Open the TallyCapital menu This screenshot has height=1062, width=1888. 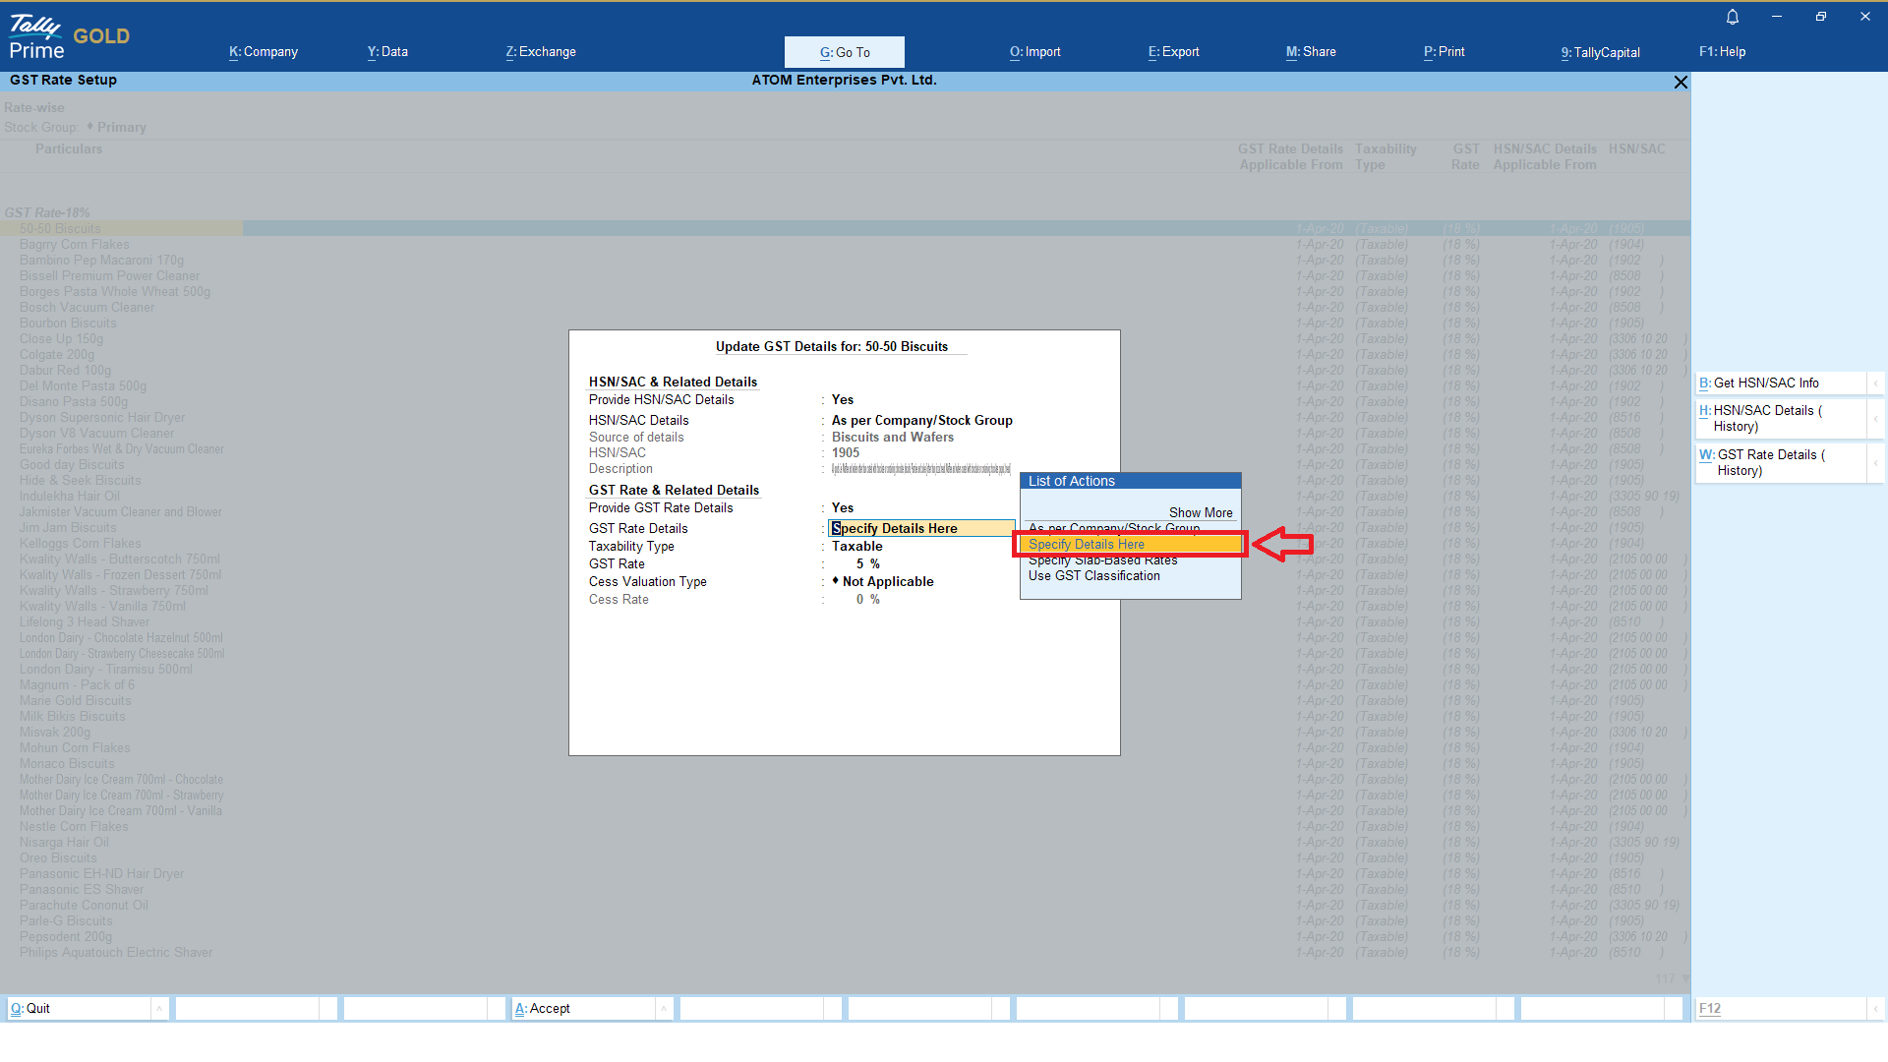click(x=1600, y=52)
